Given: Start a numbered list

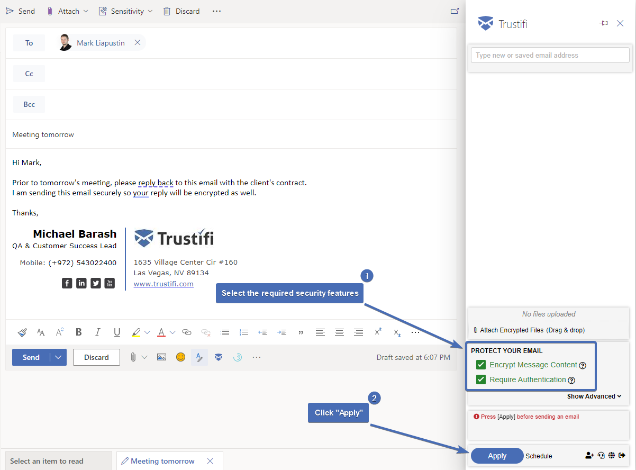Looking at the screenshot, I should [x=244, y=332].
